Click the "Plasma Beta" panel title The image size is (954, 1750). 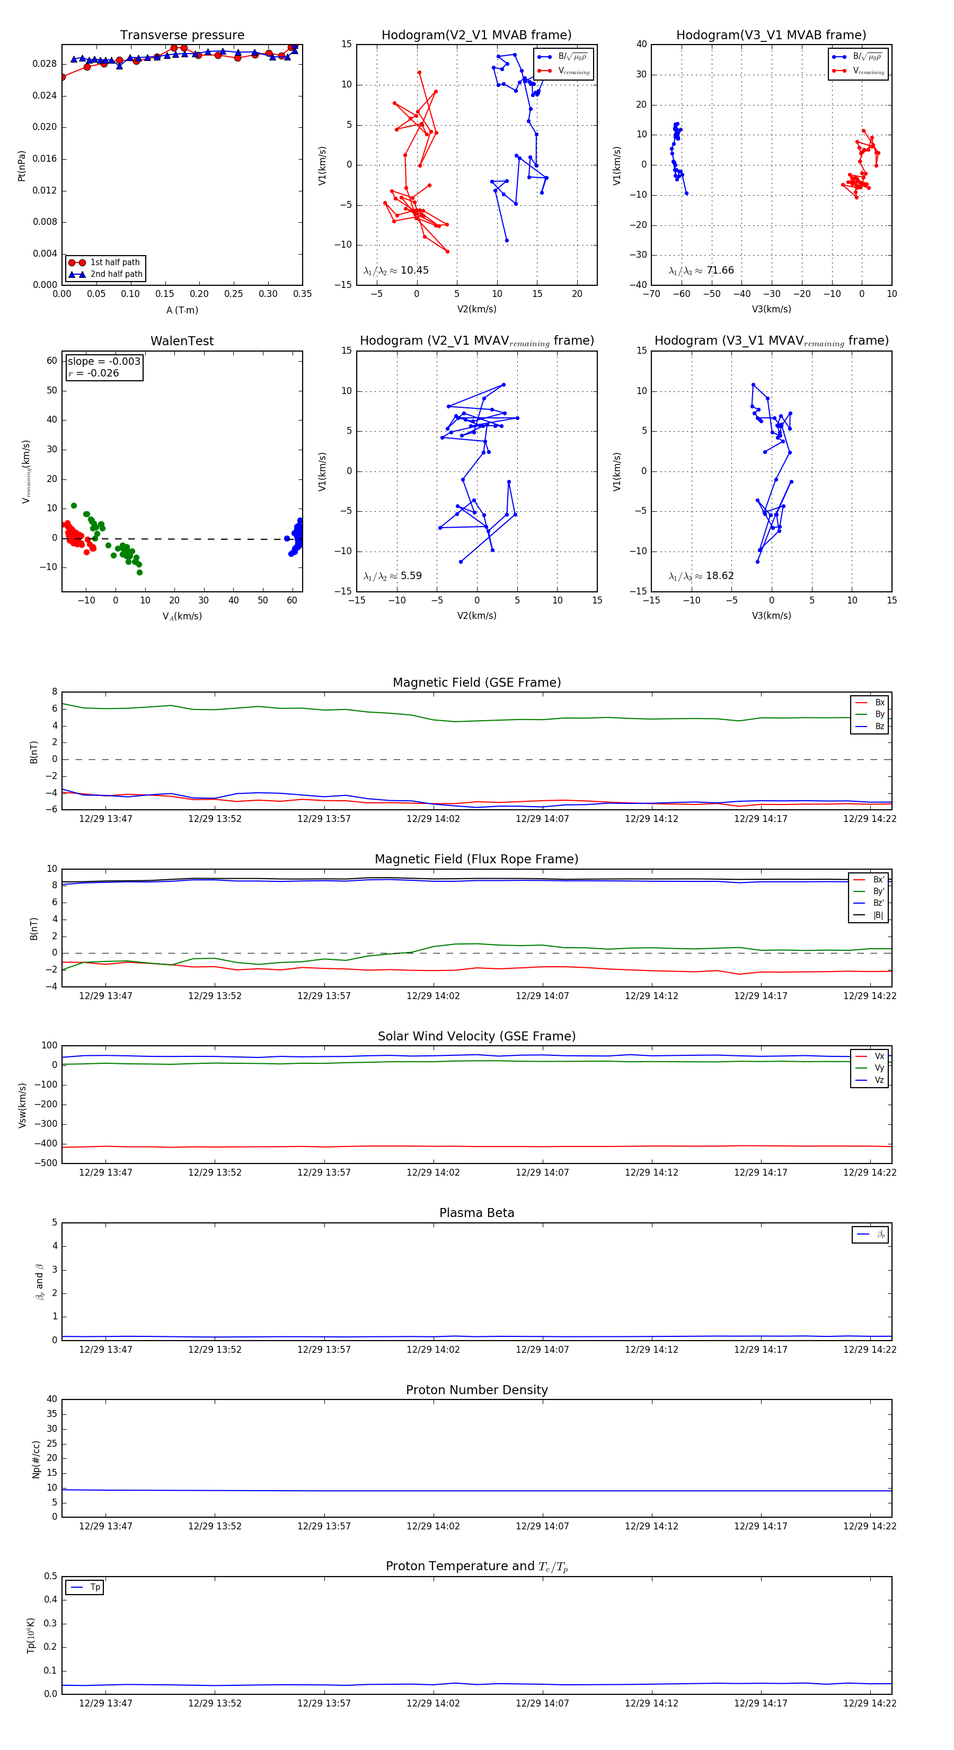click(x=476, y=1213)
